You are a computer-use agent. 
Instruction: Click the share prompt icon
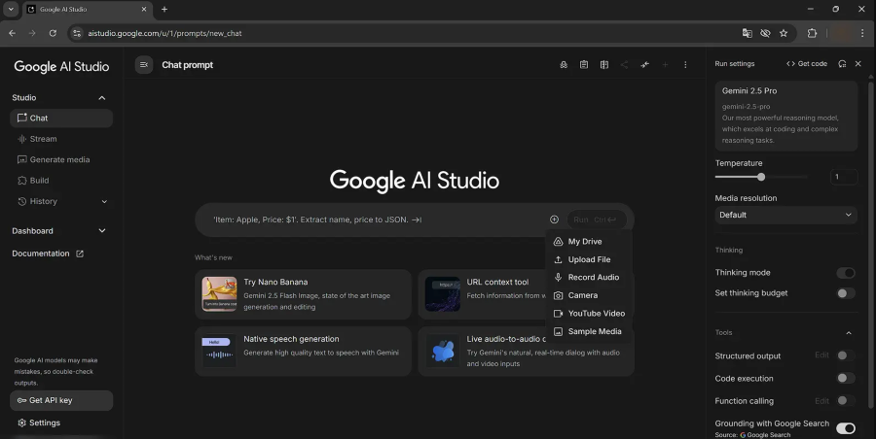(624, 65)
